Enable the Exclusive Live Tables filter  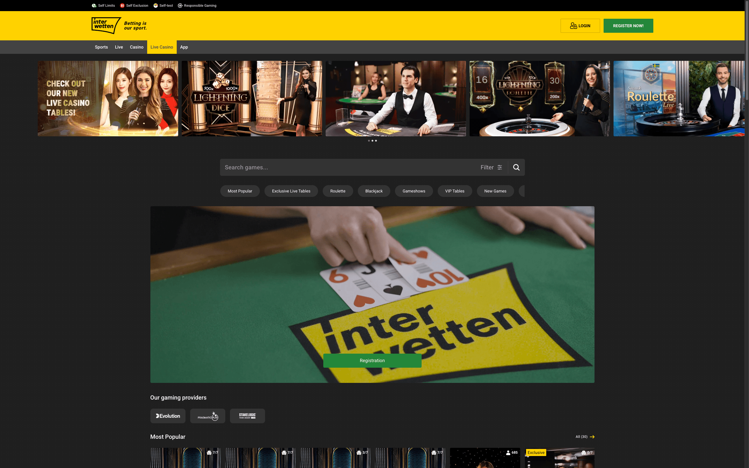(x=291, y=191)
